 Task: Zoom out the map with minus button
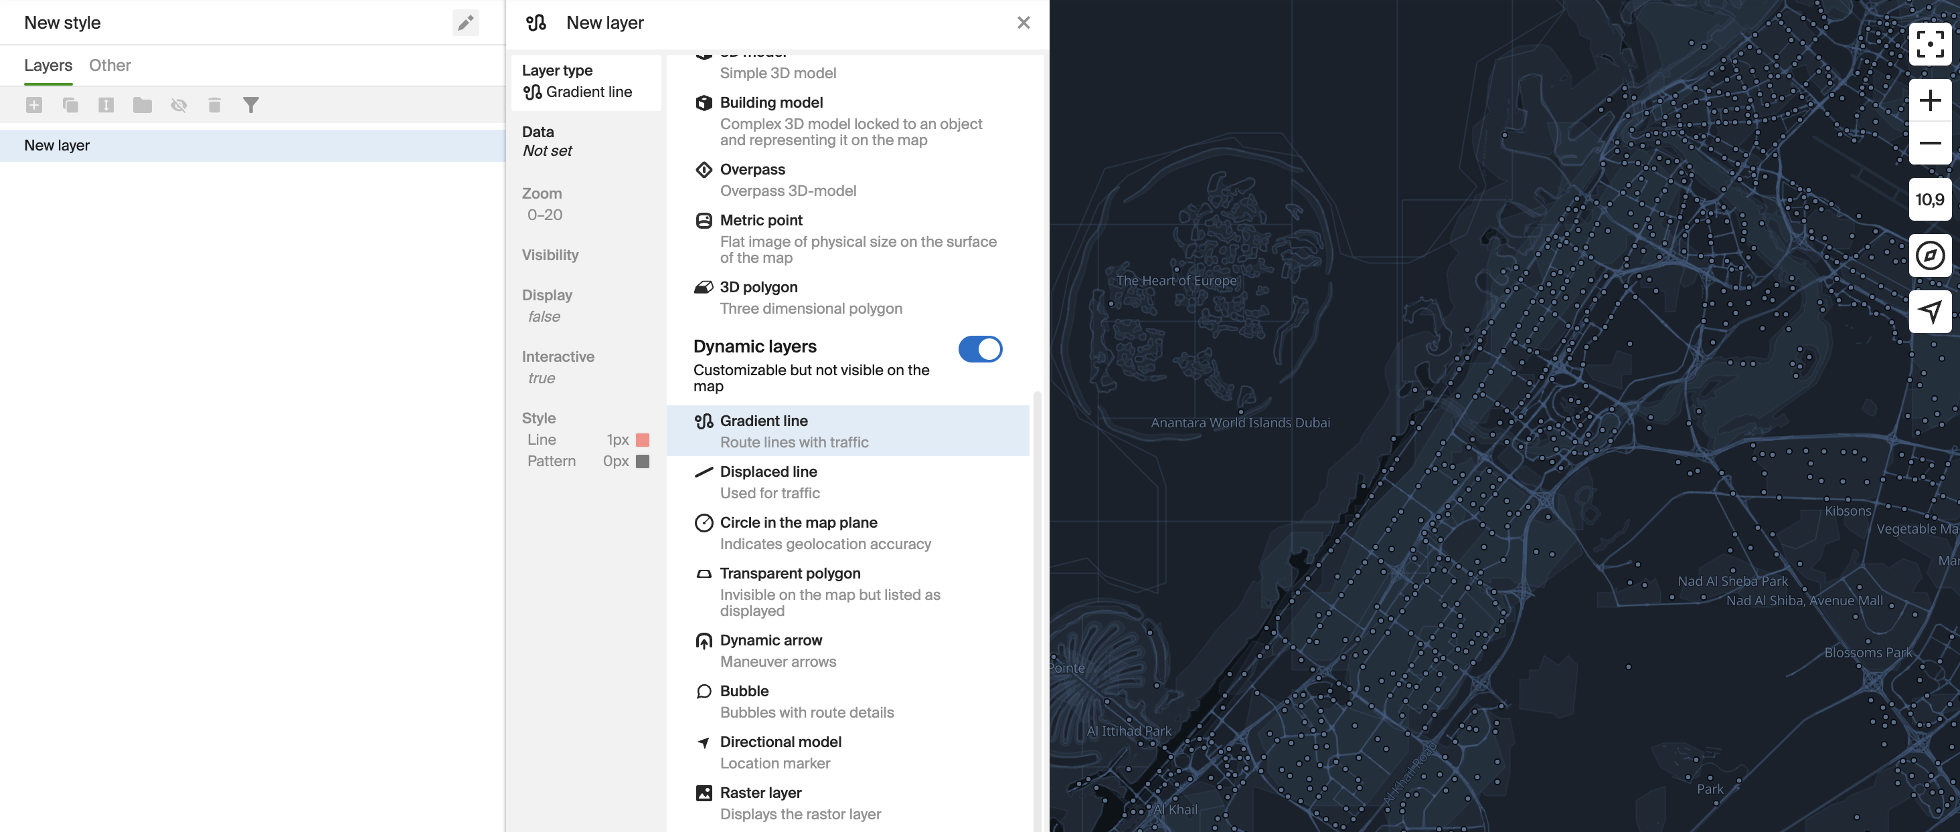pos(1930,143)
